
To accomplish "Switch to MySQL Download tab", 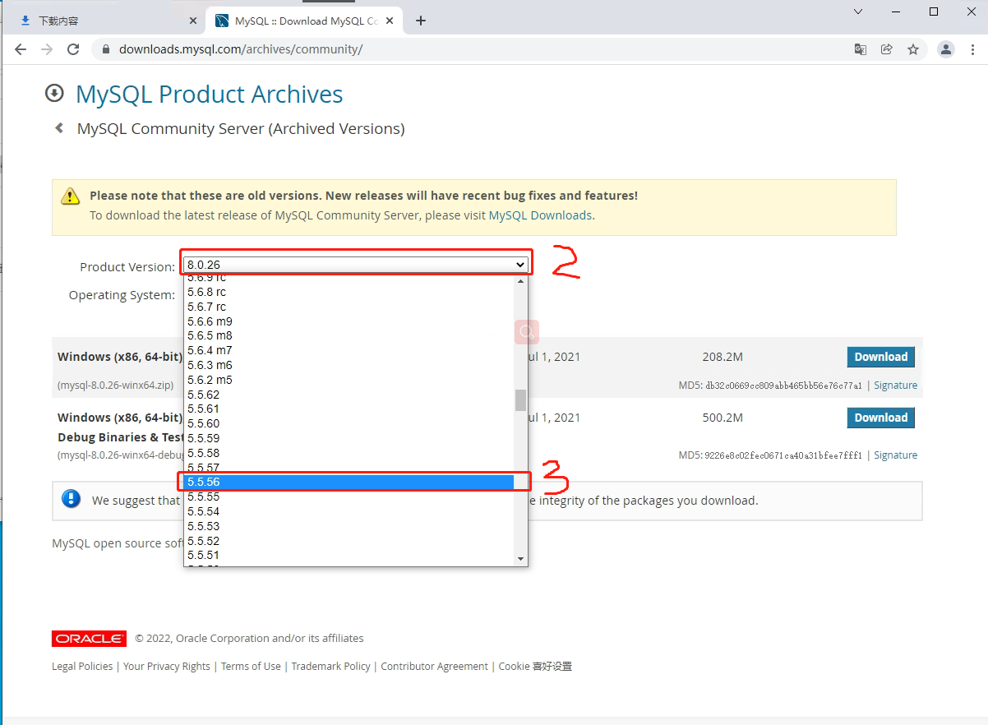I will (304, 21).
